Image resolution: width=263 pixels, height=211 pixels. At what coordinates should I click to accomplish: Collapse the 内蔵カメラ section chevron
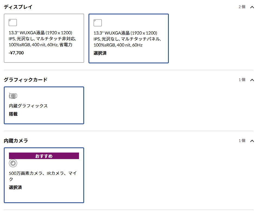(x=252, y=141)
